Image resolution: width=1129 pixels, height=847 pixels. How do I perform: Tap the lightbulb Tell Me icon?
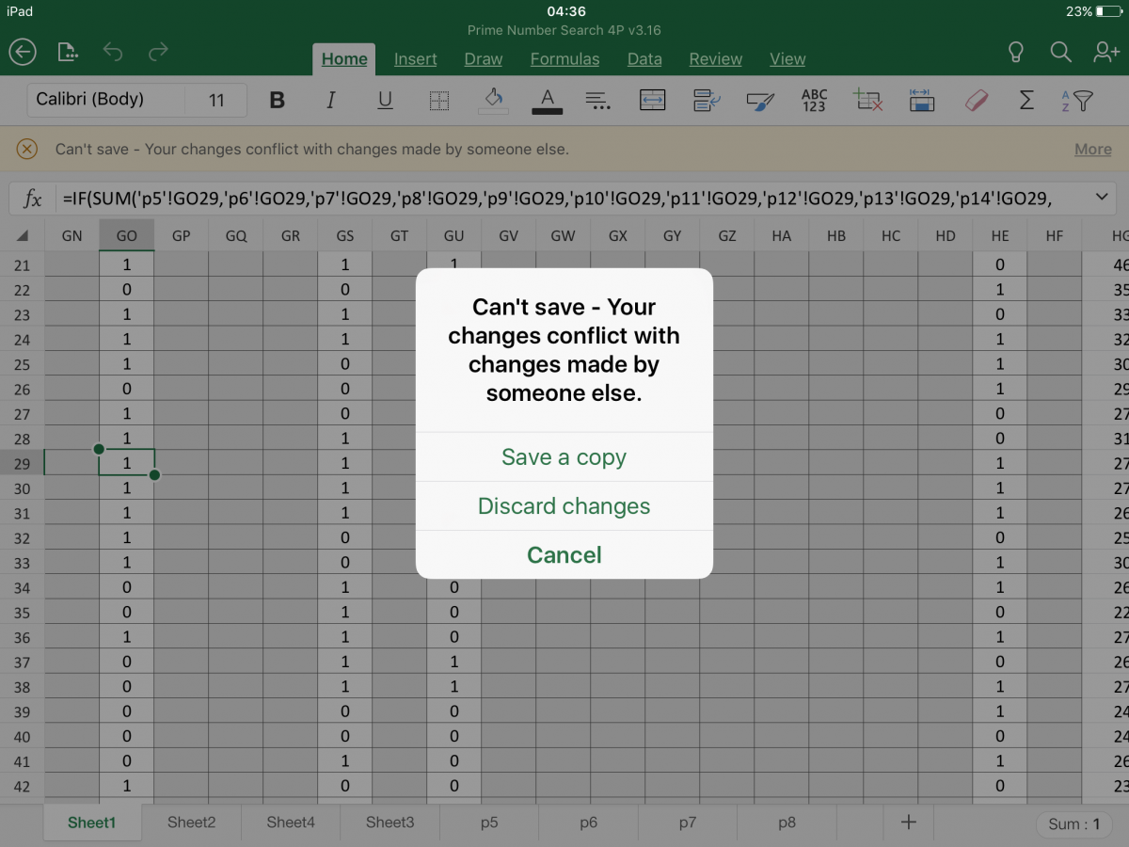coord(1015,53)
